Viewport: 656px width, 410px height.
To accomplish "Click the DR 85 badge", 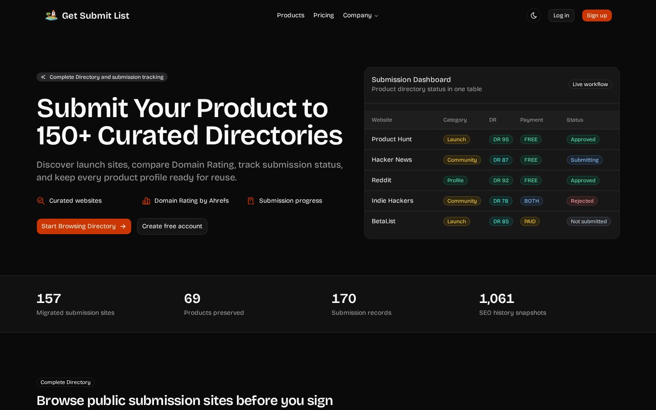I will click(501, 221).
